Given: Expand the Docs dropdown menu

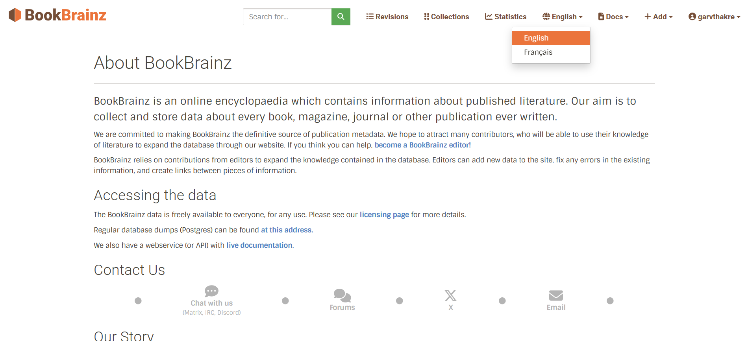Looking at the screenshot, I should [x=613, y=17].
